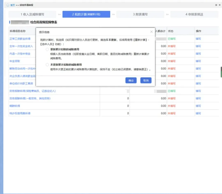Open 劳务报酬所得(保险营销员、证券经纪人) link
The width and height of the screenshot is (222, 194).
[x=33, y=91]
